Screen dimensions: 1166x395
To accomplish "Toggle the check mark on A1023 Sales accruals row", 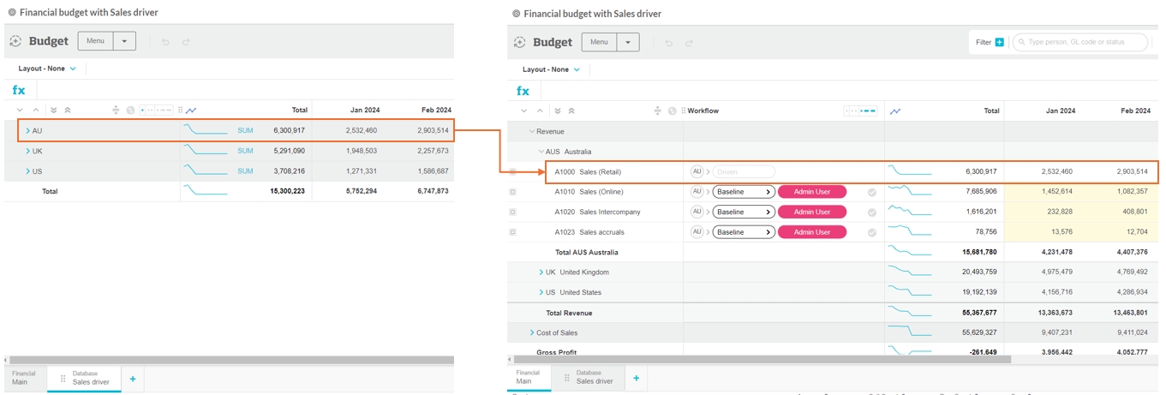I will pyautogui.click(x=872, y=232).
